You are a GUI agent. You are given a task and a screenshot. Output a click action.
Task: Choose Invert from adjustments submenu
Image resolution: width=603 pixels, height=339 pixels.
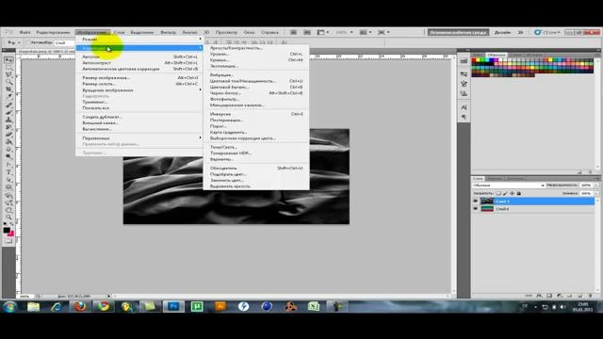[256, 114]
